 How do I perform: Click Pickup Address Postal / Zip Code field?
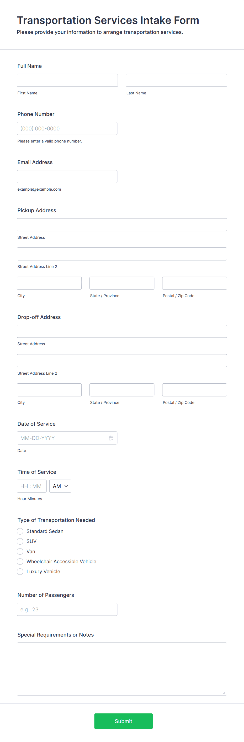195,283
